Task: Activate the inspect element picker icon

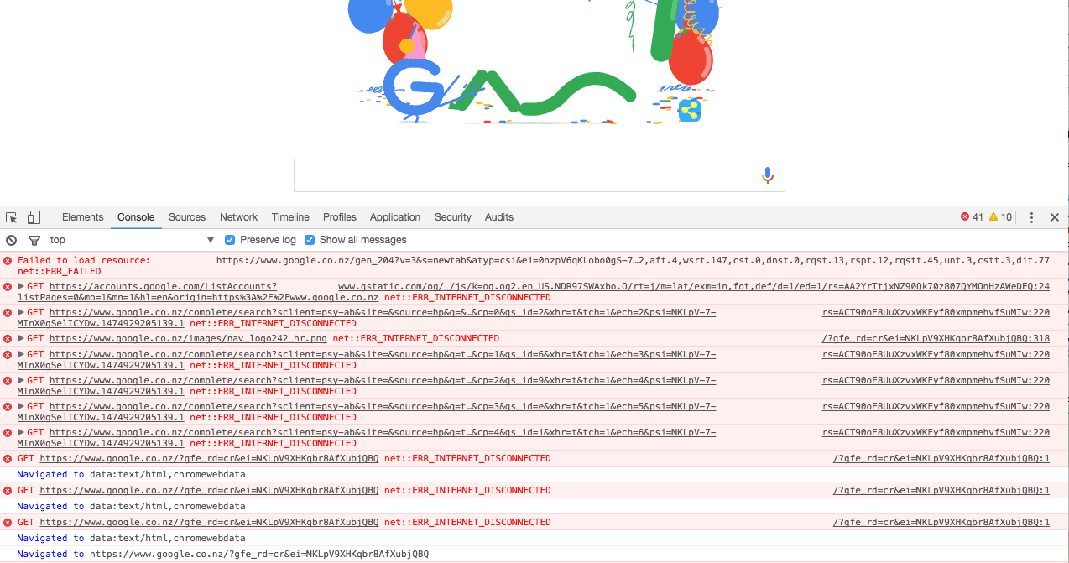Action: 12,217
